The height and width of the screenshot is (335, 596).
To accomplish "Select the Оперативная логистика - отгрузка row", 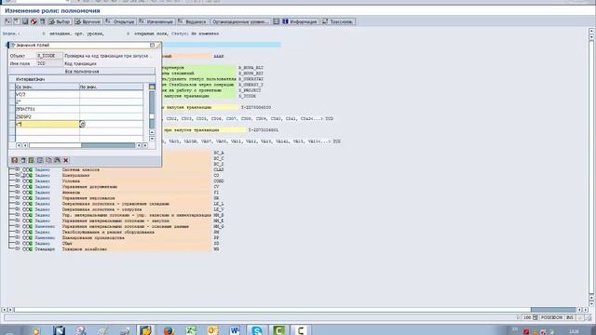I will (x=102, y=209).
